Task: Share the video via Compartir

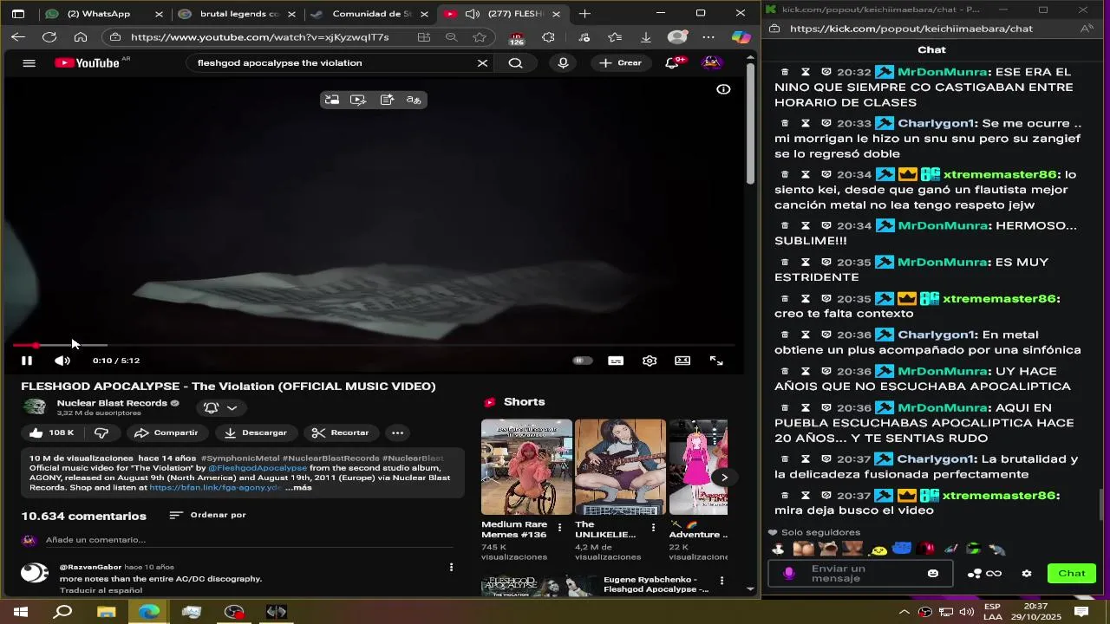Action: tap(167, 432)
